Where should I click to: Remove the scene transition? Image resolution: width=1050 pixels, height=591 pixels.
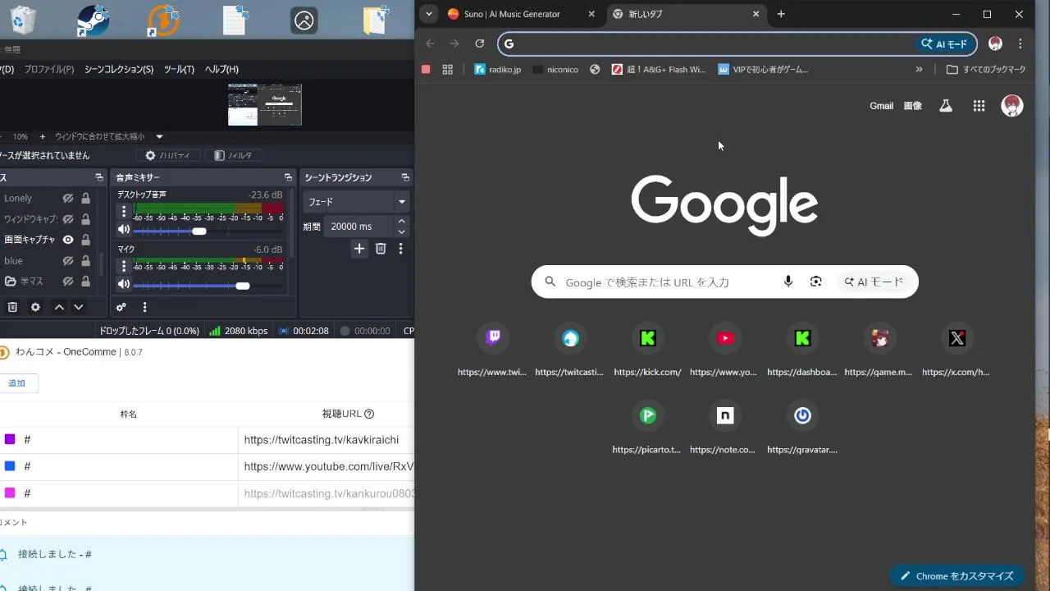[x=381, y=249]
